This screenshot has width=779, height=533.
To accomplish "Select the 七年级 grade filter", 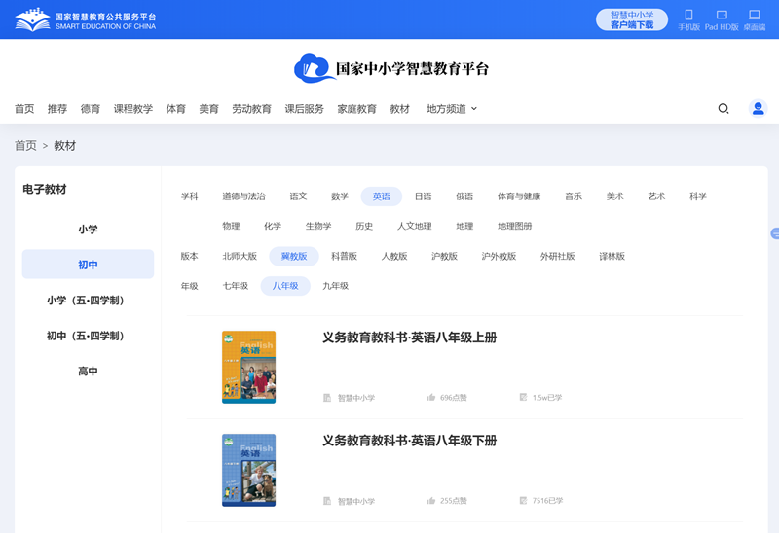I will click(236, 286).
